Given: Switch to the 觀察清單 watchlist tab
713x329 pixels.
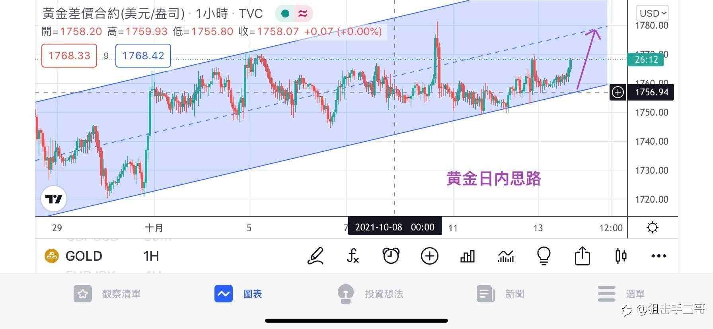Looking at the screenshot, I should tap(107, 294).
